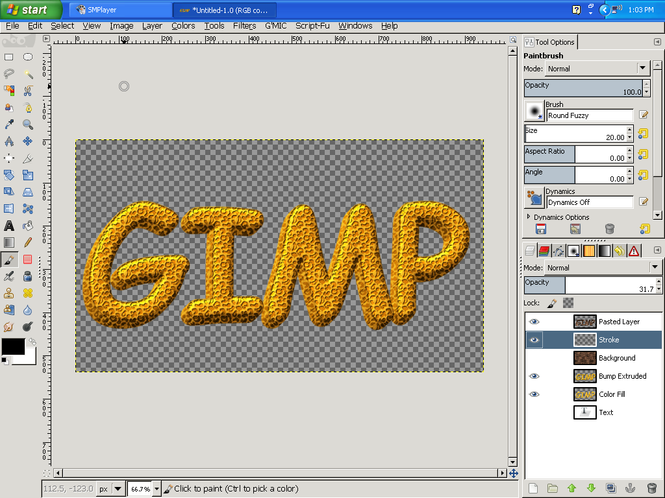
Task: Select the Airbrush tool
Action: point(9,276)
